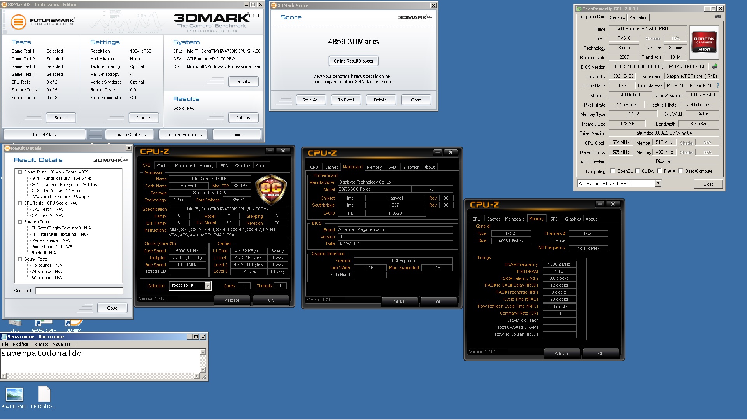Viewport: 747px width, 420px height.
Task: Open Graphics tab in the CPU-Z mainboard window
Action: (410, 167)
